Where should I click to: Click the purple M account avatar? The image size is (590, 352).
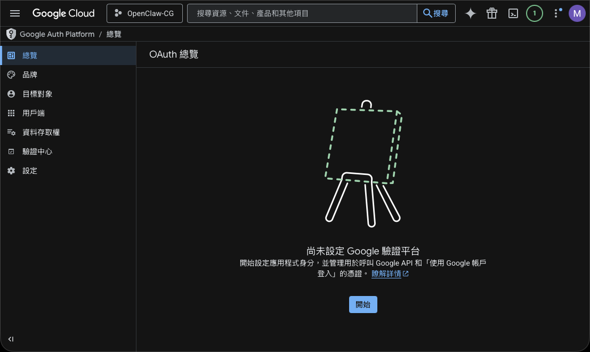point(577,13)
